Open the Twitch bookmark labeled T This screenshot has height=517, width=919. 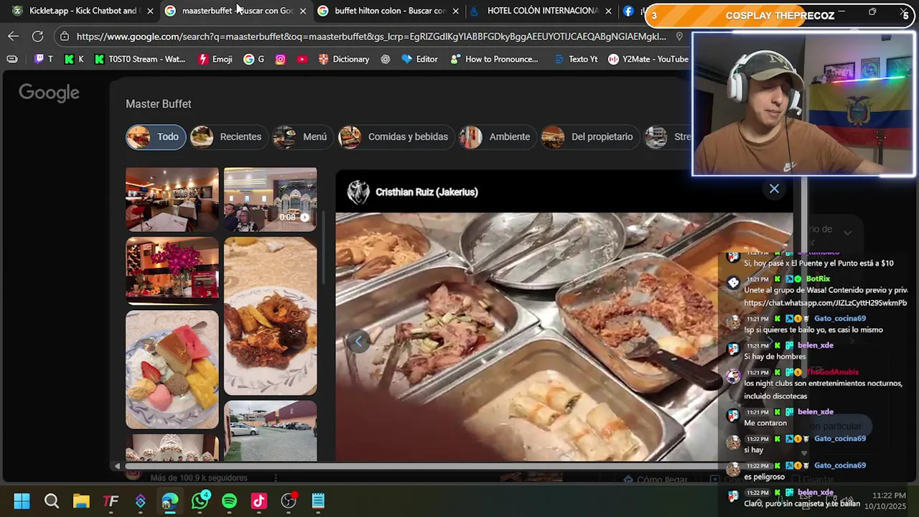[x=45, y=59]
